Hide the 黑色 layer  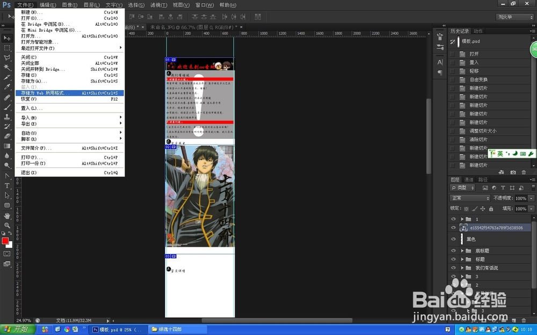click(453, 239)
